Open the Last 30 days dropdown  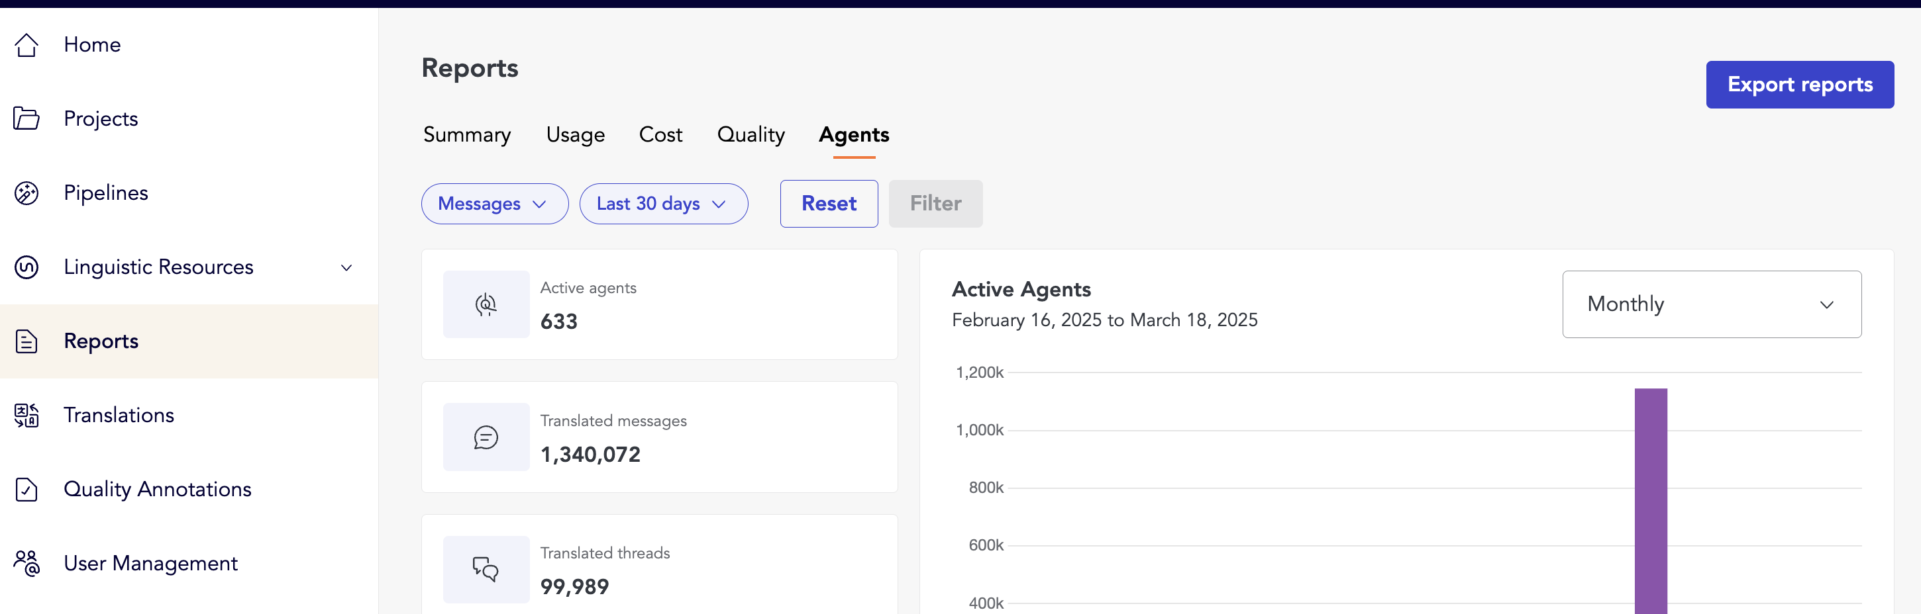[663, 203]
